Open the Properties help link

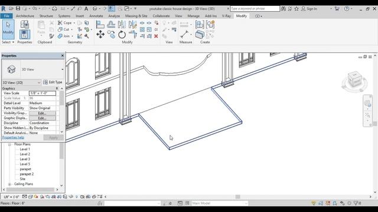pyautogui.click(x=13, y=137)
